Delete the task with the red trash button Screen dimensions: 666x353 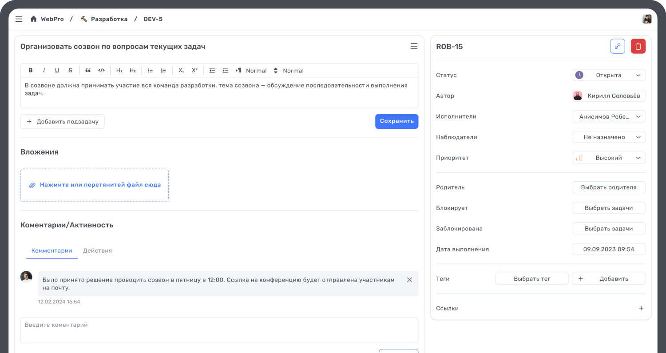[x=638, y=46]
